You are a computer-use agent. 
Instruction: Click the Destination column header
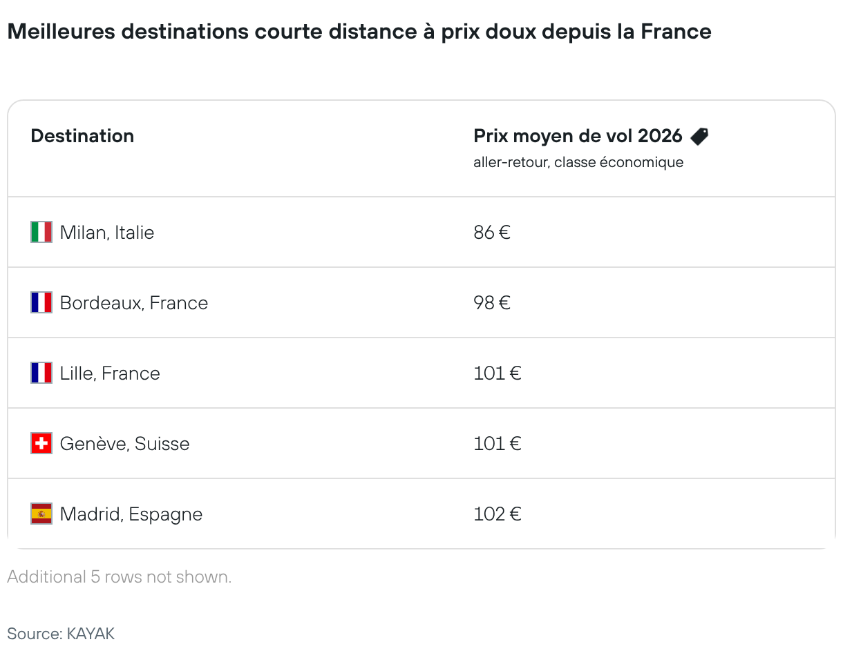point(82,136)
